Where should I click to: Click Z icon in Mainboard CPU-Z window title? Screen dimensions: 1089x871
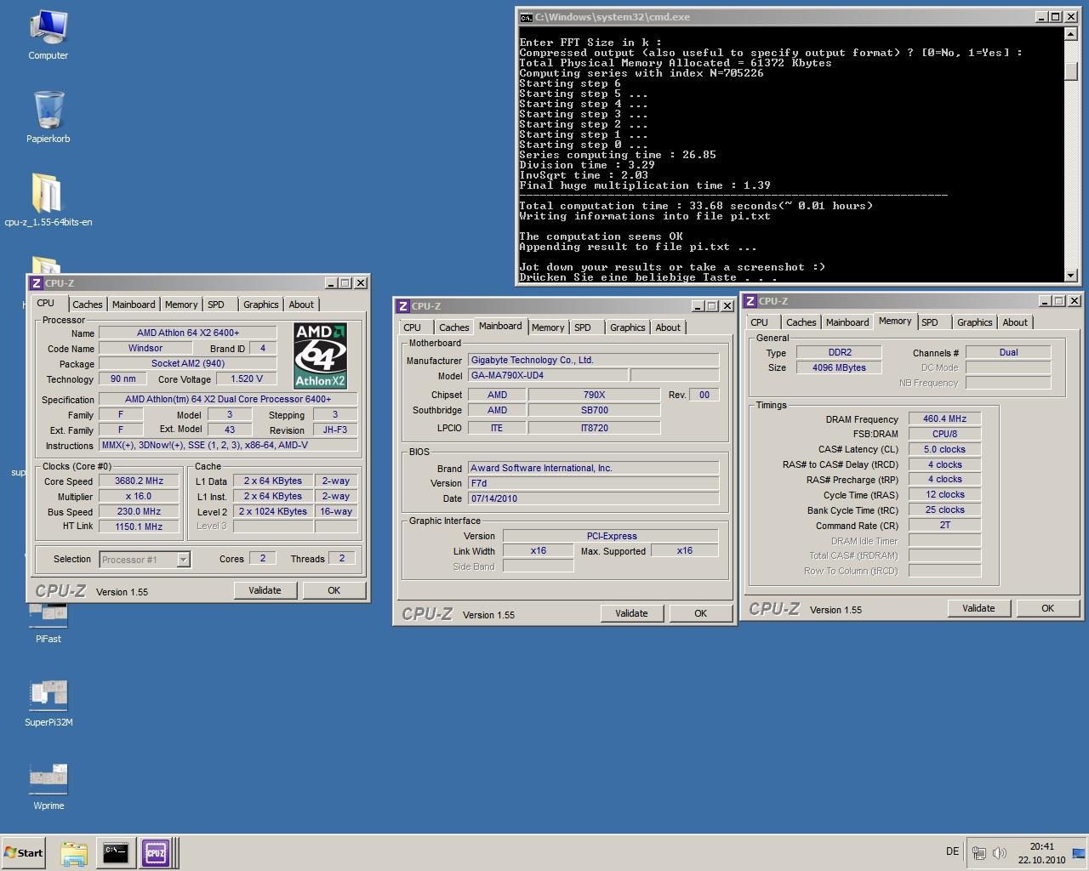pos(403,306)
